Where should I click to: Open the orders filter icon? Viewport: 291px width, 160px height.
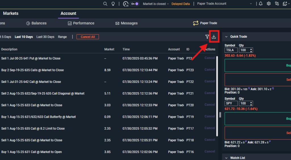coord(207,37)
